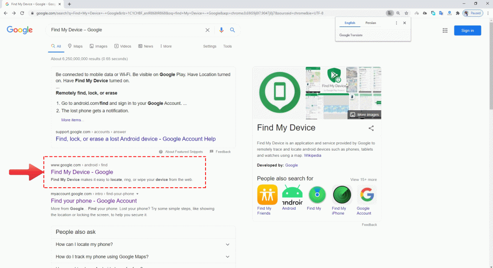Click the Google developer link
This screenshot has height=268, width=493.
tap(291, 165)
